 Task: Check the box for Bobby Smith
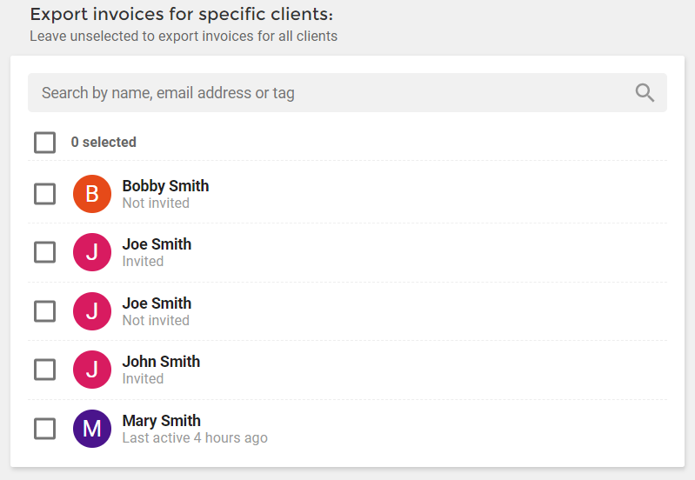click(x=44, y=194)
